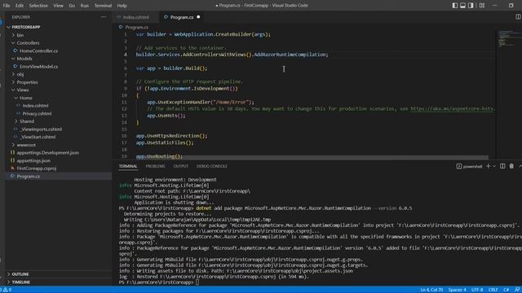Expand the TIMELINE section

8,282
